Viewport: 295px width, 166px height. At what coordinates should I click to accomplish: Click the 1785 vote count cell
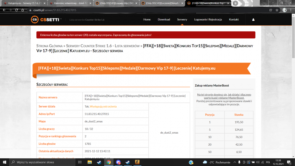[x=116, y=144]
